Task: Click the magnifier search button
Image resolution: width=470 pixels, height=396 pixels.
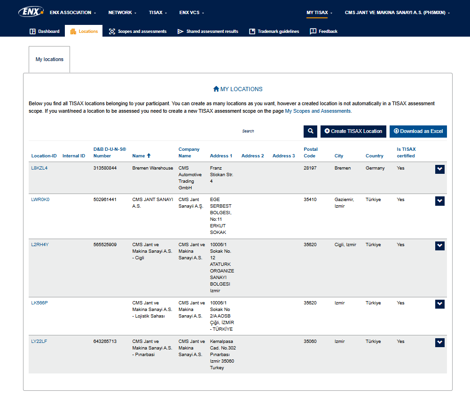Action: tap(310, 132)
